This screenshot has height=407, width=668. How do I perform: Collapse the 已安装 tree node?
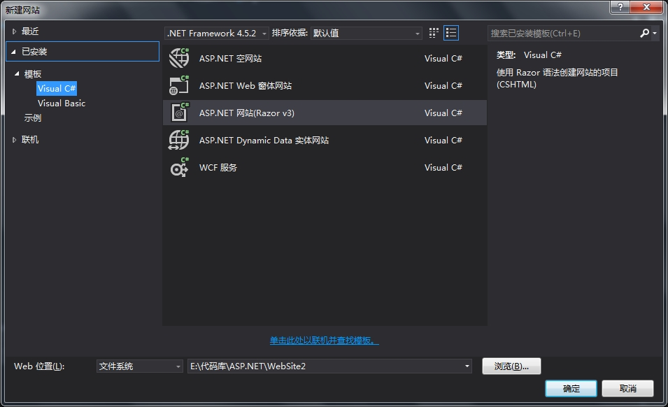[13, 52]
